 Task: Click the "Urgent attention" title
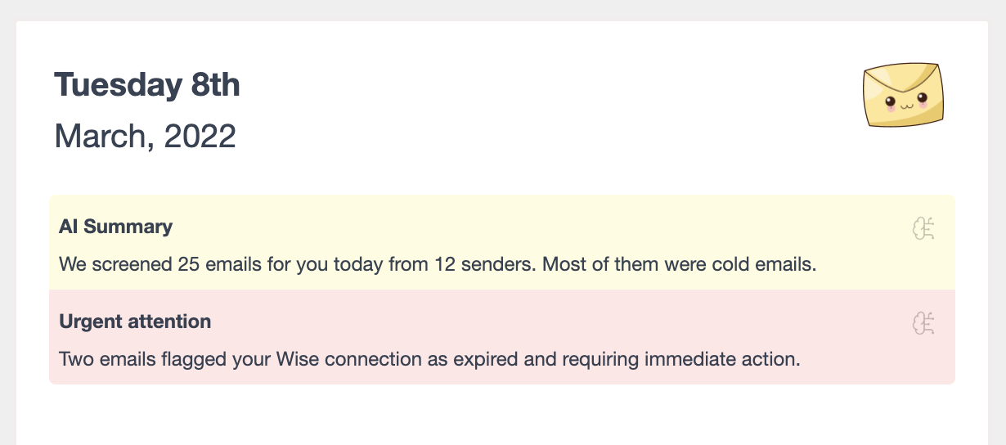click(135, 321)
